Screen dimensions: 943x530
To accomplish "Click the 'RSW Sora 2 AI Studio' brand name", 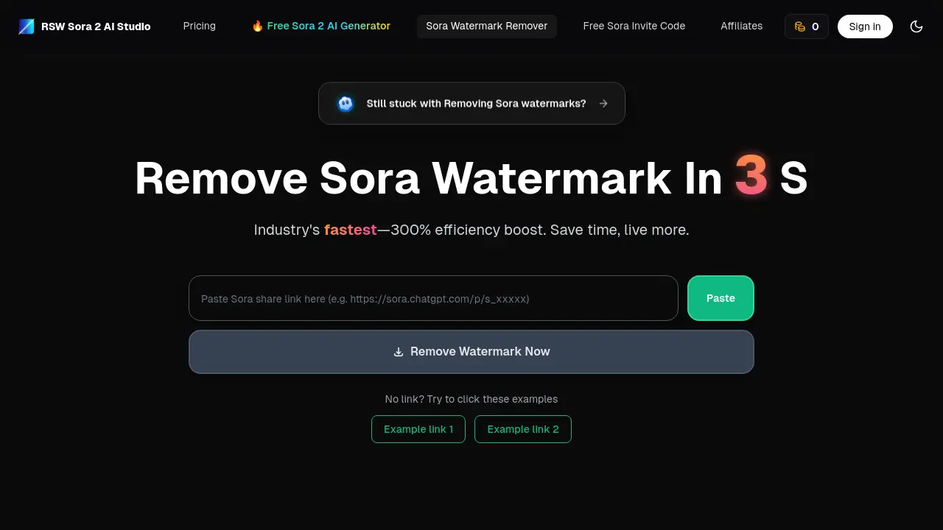I will (96, 26).
